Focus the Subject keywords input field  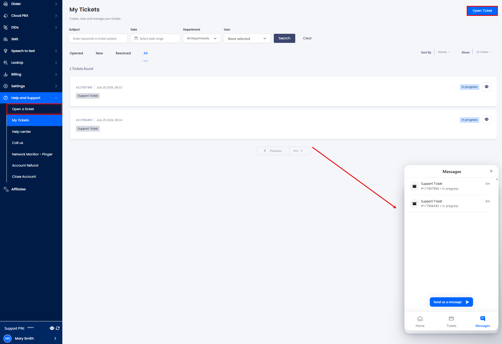click(x=98, y=38)
